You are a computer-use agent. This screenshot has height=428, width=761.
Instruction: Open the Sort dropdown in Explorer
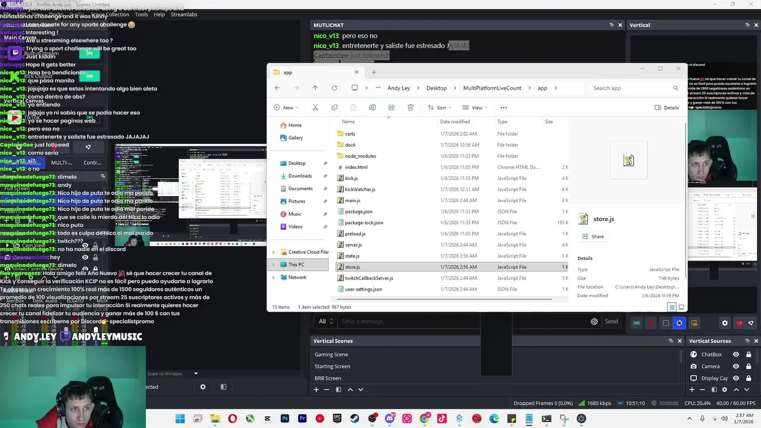pyautogui.click(x=440, y=108)
